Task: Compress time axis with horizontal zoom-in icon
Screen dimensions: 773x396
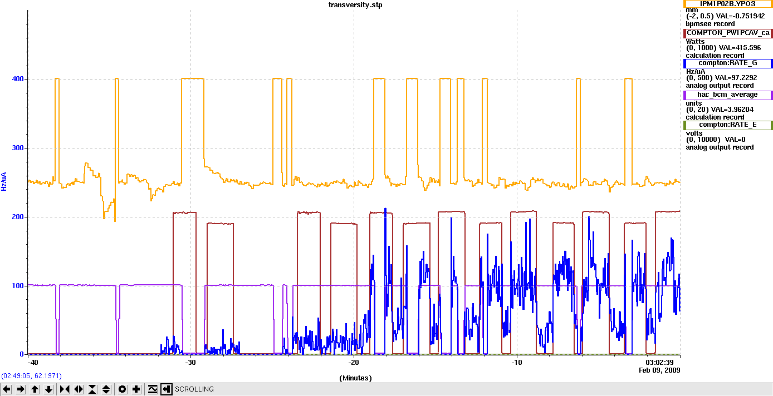Action: click(x=65, y=389)
